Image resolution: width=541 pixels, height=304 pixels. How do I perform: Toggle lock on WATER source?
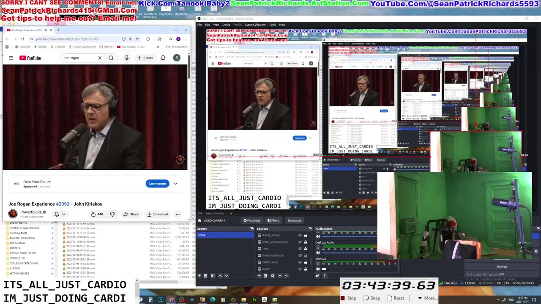tap(305, 269)
